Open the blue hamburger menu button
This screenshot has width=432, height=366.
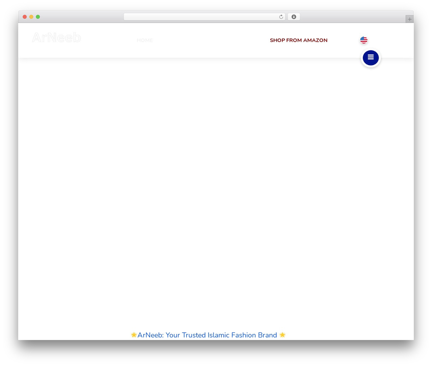(371, 58)
